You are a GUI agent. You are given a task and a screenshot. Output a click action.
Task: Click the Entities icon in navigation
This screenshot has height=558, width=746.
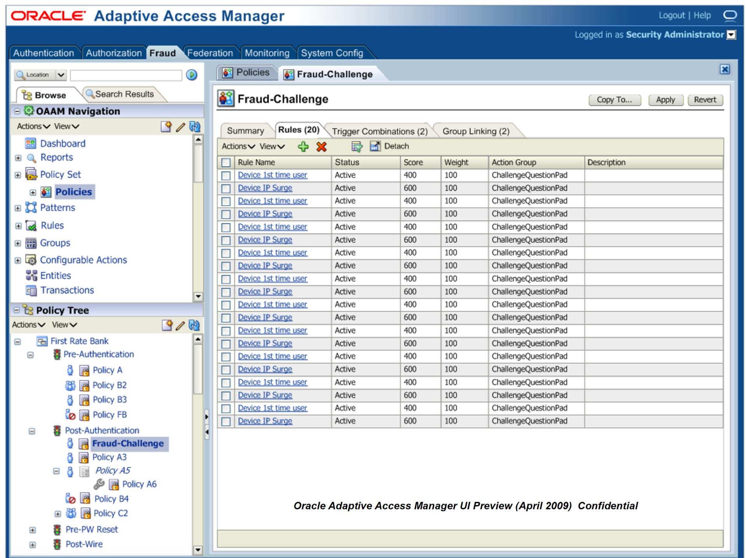tap(31, 275)
